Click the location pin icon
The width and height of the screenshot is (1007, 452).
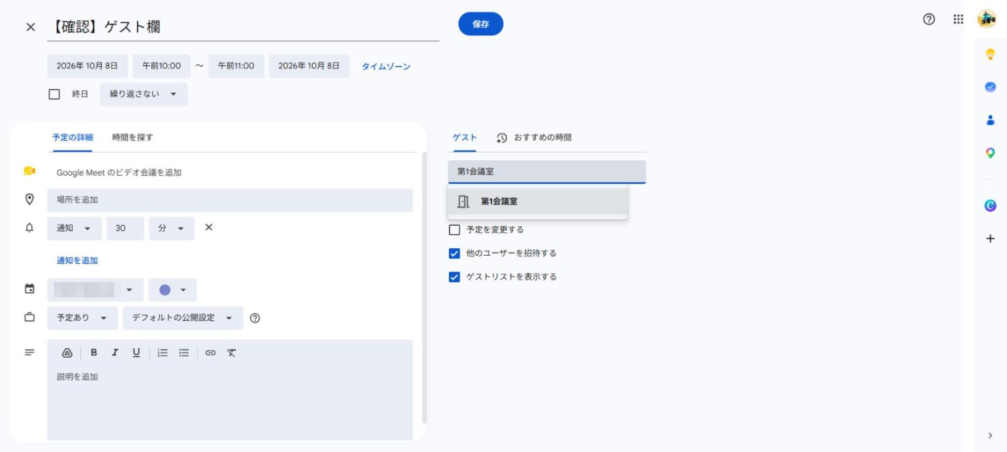30,199
